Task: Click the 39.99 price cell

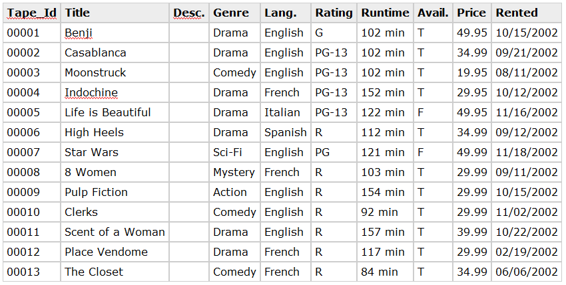Action: pyautogui.click(x=472, y=232)
